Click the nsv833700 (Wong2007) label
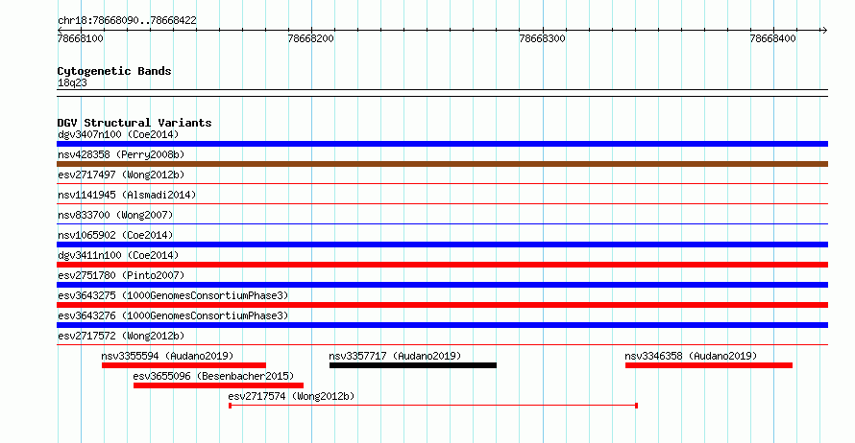855x443 pixels. pos(115,215)
